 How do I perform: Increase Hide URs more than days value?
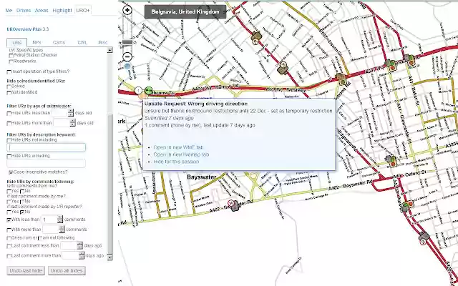tap(73, 121)
